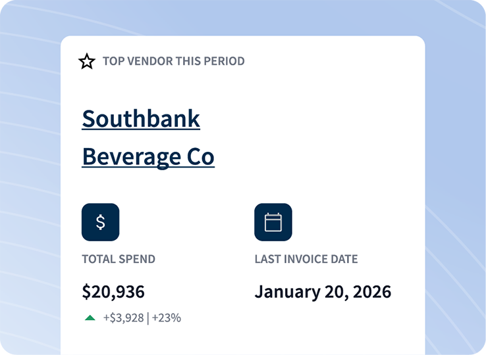Click the Beverage Co line of the link

pos(148,157)
